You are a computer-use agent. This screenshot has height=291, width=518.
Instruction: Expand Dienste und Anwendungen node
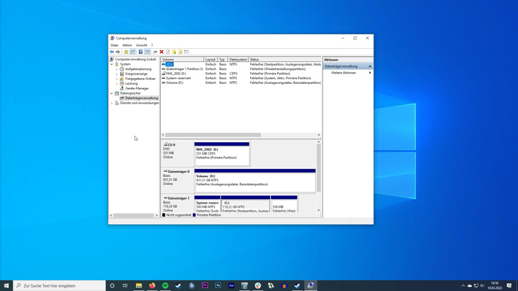[112, 103]
